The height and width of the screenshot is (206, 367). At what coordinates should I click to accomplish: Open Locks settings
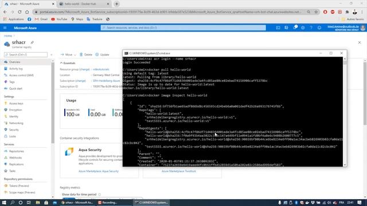pyautogui.click(x=13, y=136)
